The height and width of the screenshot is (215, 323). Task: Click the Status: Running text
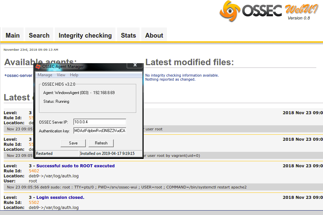[56, 101]
